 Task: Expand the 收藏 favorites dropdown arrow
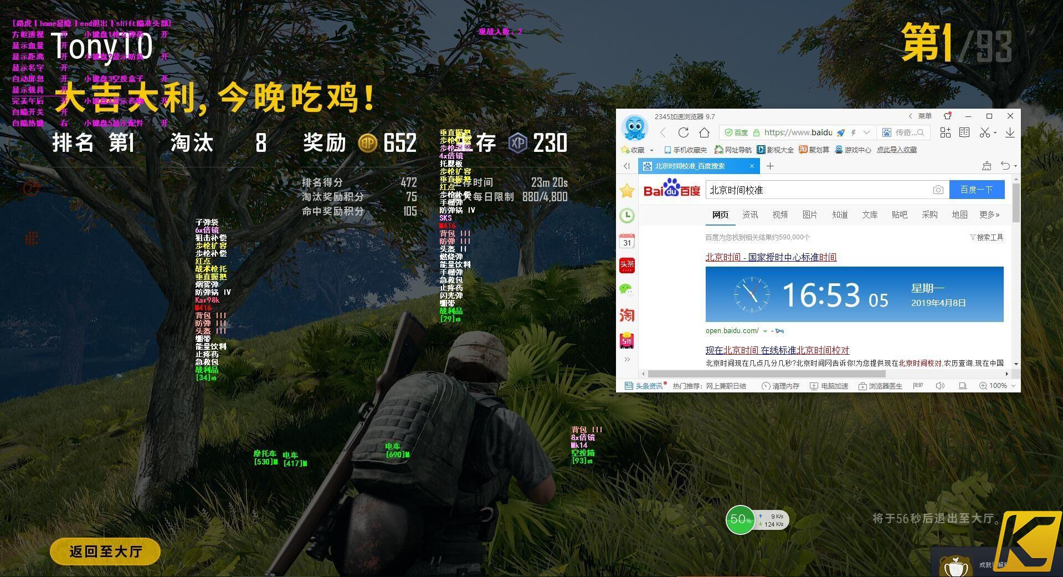pos(651,150)
